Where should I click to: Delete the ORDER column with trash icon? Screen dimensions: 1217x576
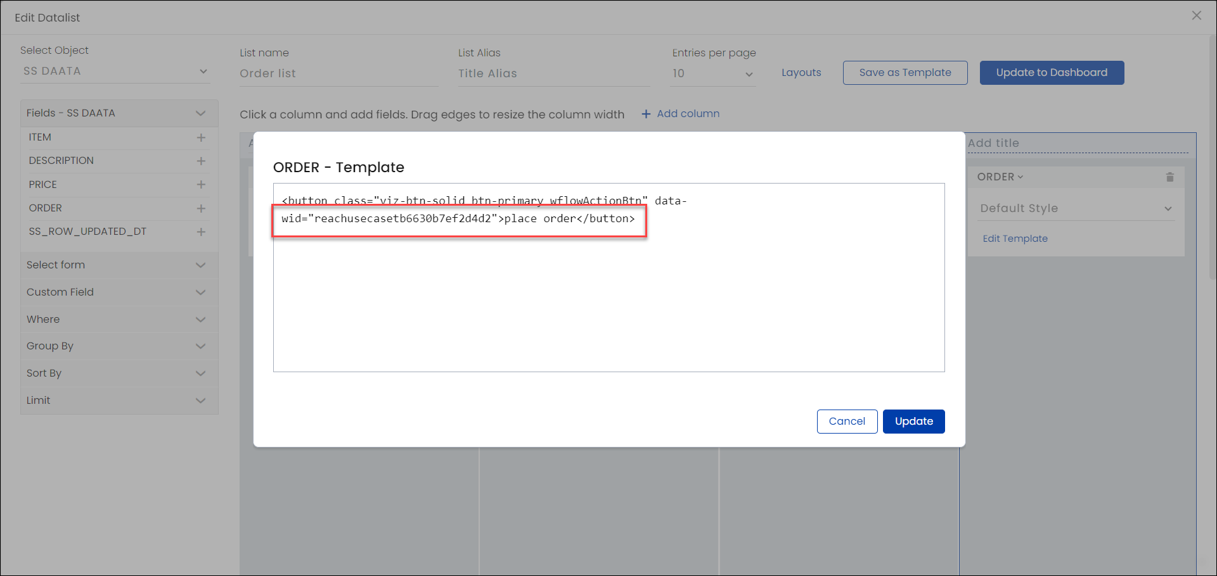(x=1169, y=177)
